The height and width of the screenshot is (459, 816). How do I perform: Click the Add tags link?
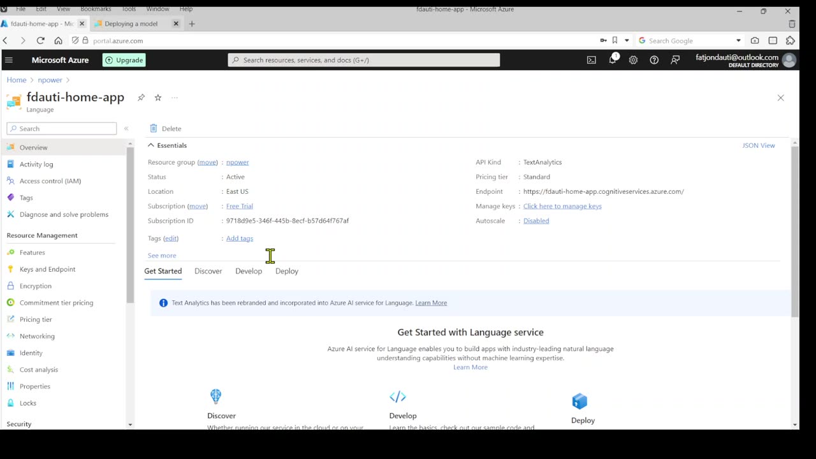coord(240,238)
